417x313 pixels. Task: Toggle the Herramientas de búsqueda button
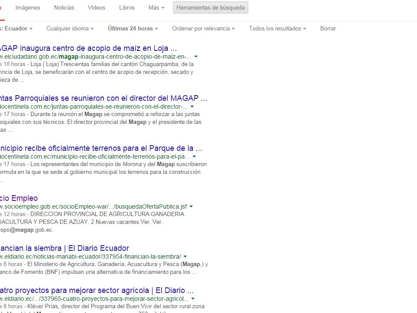coord(211,8)
